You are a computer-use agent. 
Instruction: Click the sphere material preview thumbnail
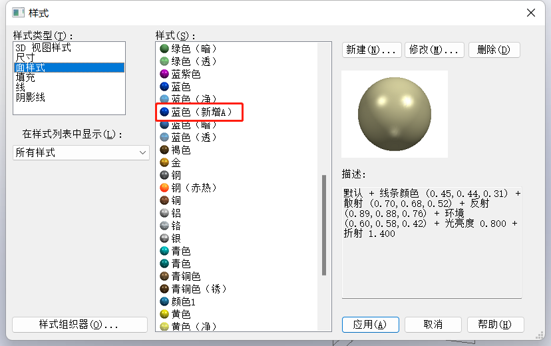pyautogui.click(x=395, y=114)
